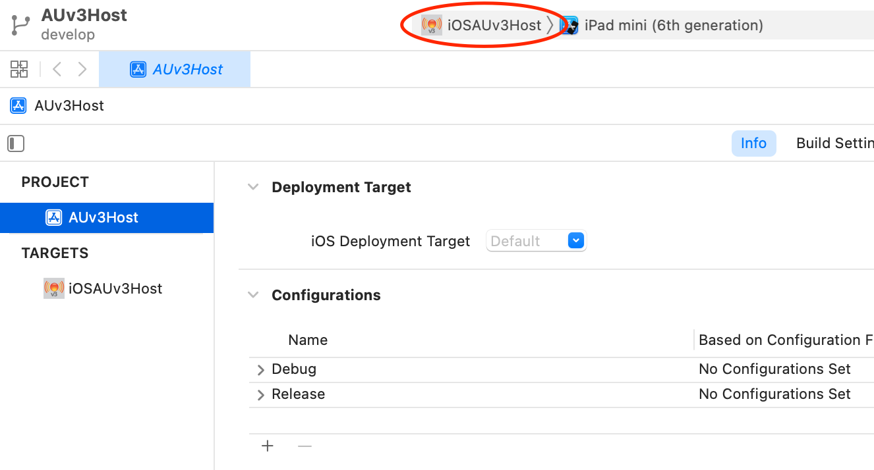Click the Based on Configuration File header
The image size is (874, 470).
point(786,340)
